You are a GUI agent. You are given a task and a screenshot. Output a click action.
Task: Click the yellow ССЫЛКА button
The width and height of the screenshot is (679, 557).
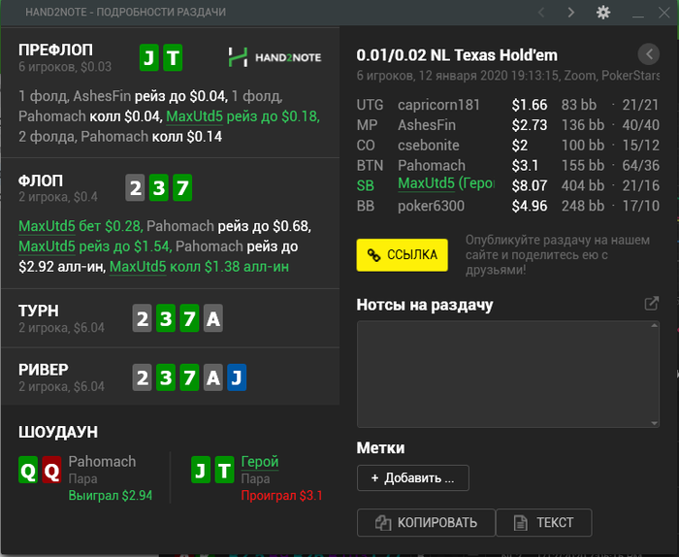click(x=402, y=255)
